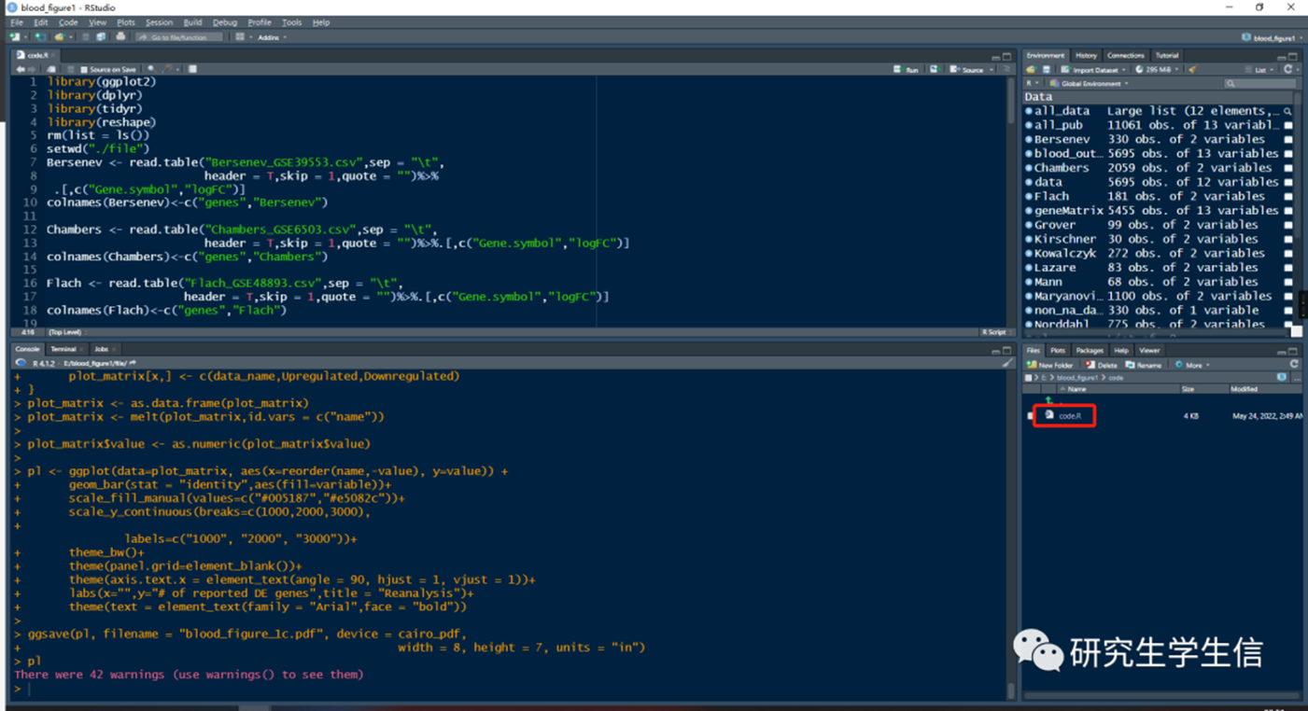1308x711 pixels.
Task: Open the Global Environment selector
Action: 1089,83
